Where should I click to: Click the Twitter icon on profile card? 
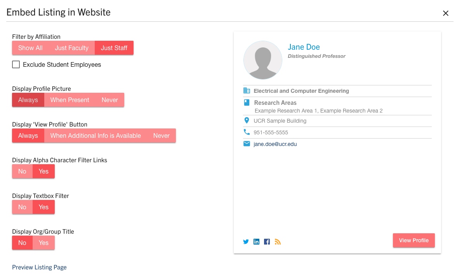click(246, 242)
